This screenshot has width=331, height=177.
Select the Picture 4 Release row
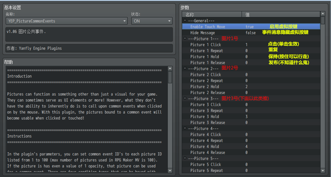[x=251, y=152]
